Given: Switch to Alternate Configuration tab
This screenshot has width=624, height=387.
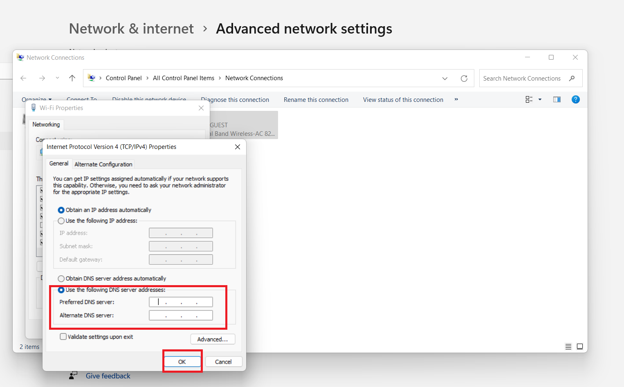Looking at the screenshot, I should (103, 164).
